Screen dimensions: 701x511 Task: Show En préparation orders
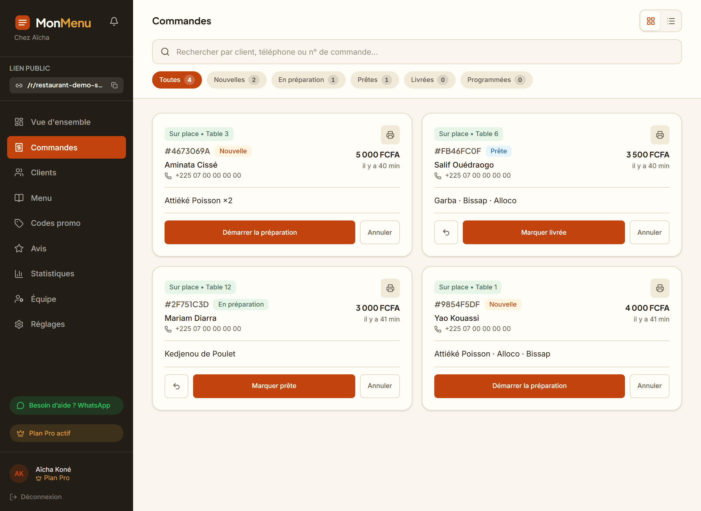tap(308, 80)
